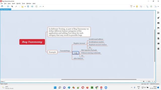Zoom in with the plus button
161x90 pixels.
pos(152,81)
